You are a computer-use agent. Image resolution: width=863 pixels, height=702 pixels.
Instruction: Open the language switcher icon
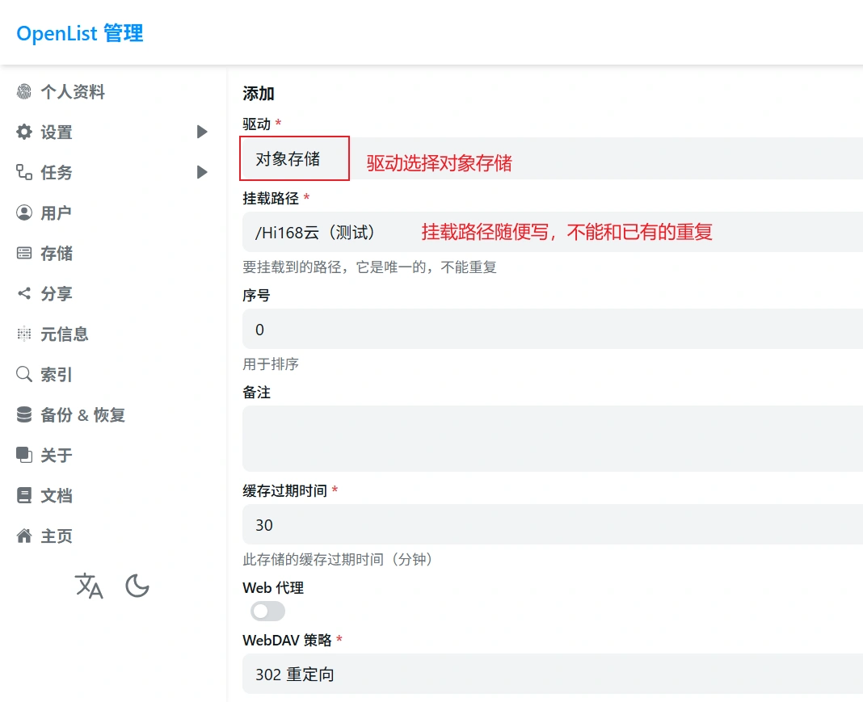coord(89,586)
